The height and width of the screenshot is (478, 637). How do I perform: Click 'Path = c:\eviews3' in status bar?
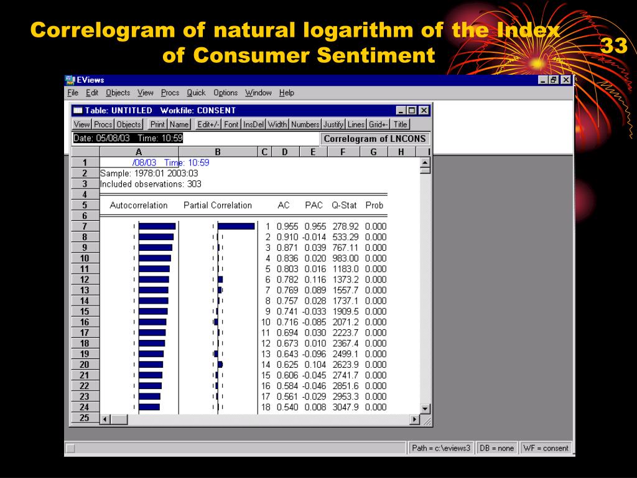coord(441,448)
